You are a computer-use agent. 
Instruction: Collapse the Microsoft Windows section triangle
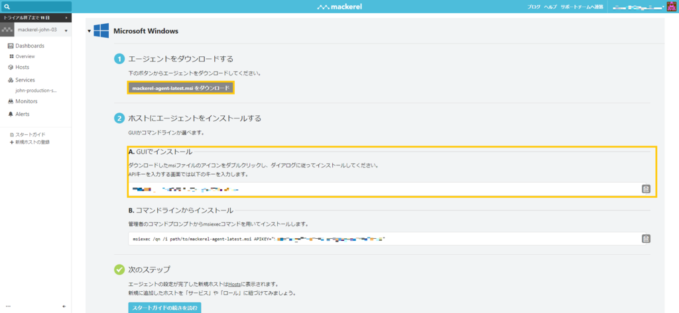pos(90,31)
